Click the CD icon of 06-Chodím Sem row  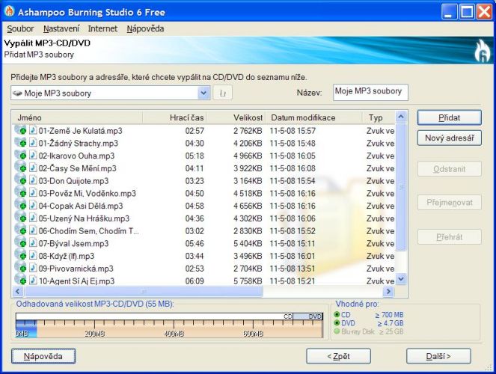coord(20,230)
